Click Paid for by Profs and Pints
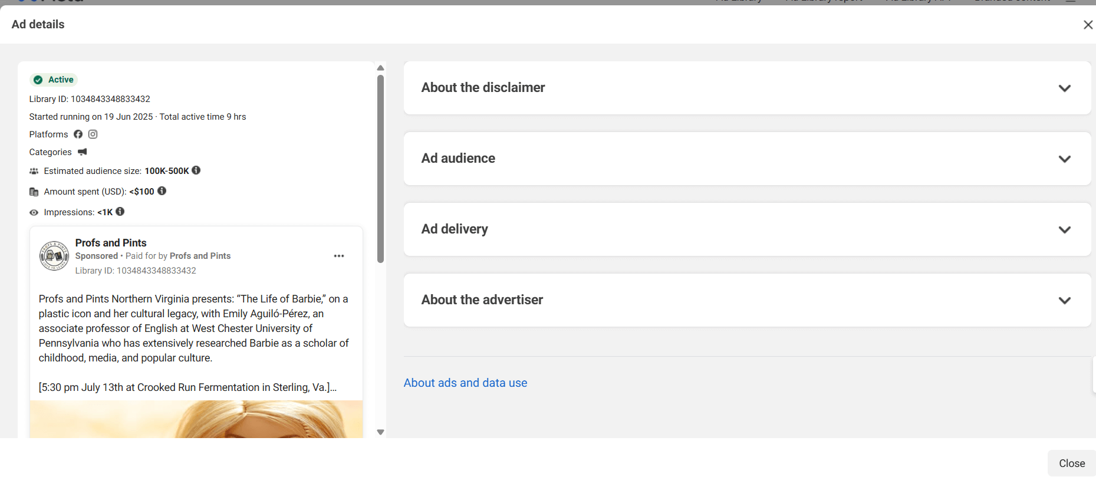This screenshot has width=1096, height=477. [x=178, y=256]
